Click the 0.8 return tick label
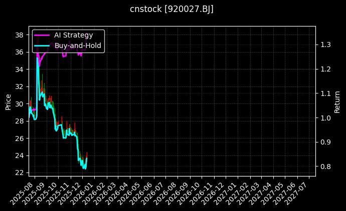346x211 pixels. click(326, 166)
